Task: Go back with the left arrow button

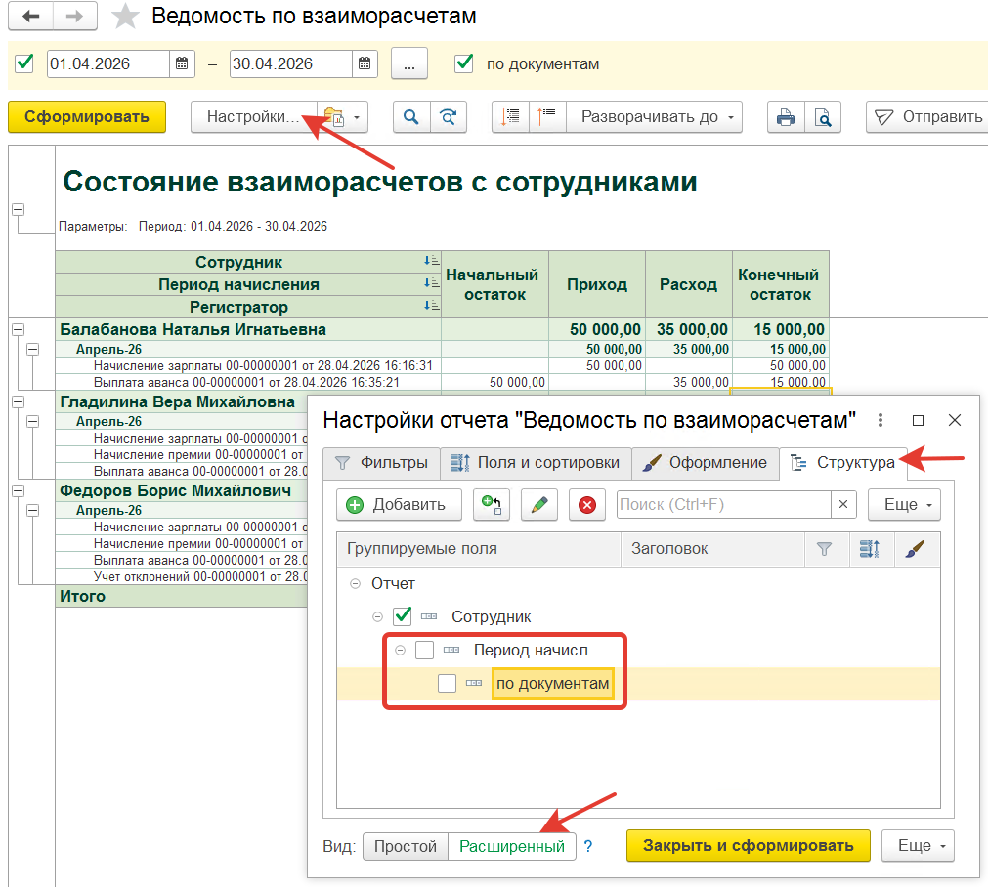Action: (x=31, y=16)
